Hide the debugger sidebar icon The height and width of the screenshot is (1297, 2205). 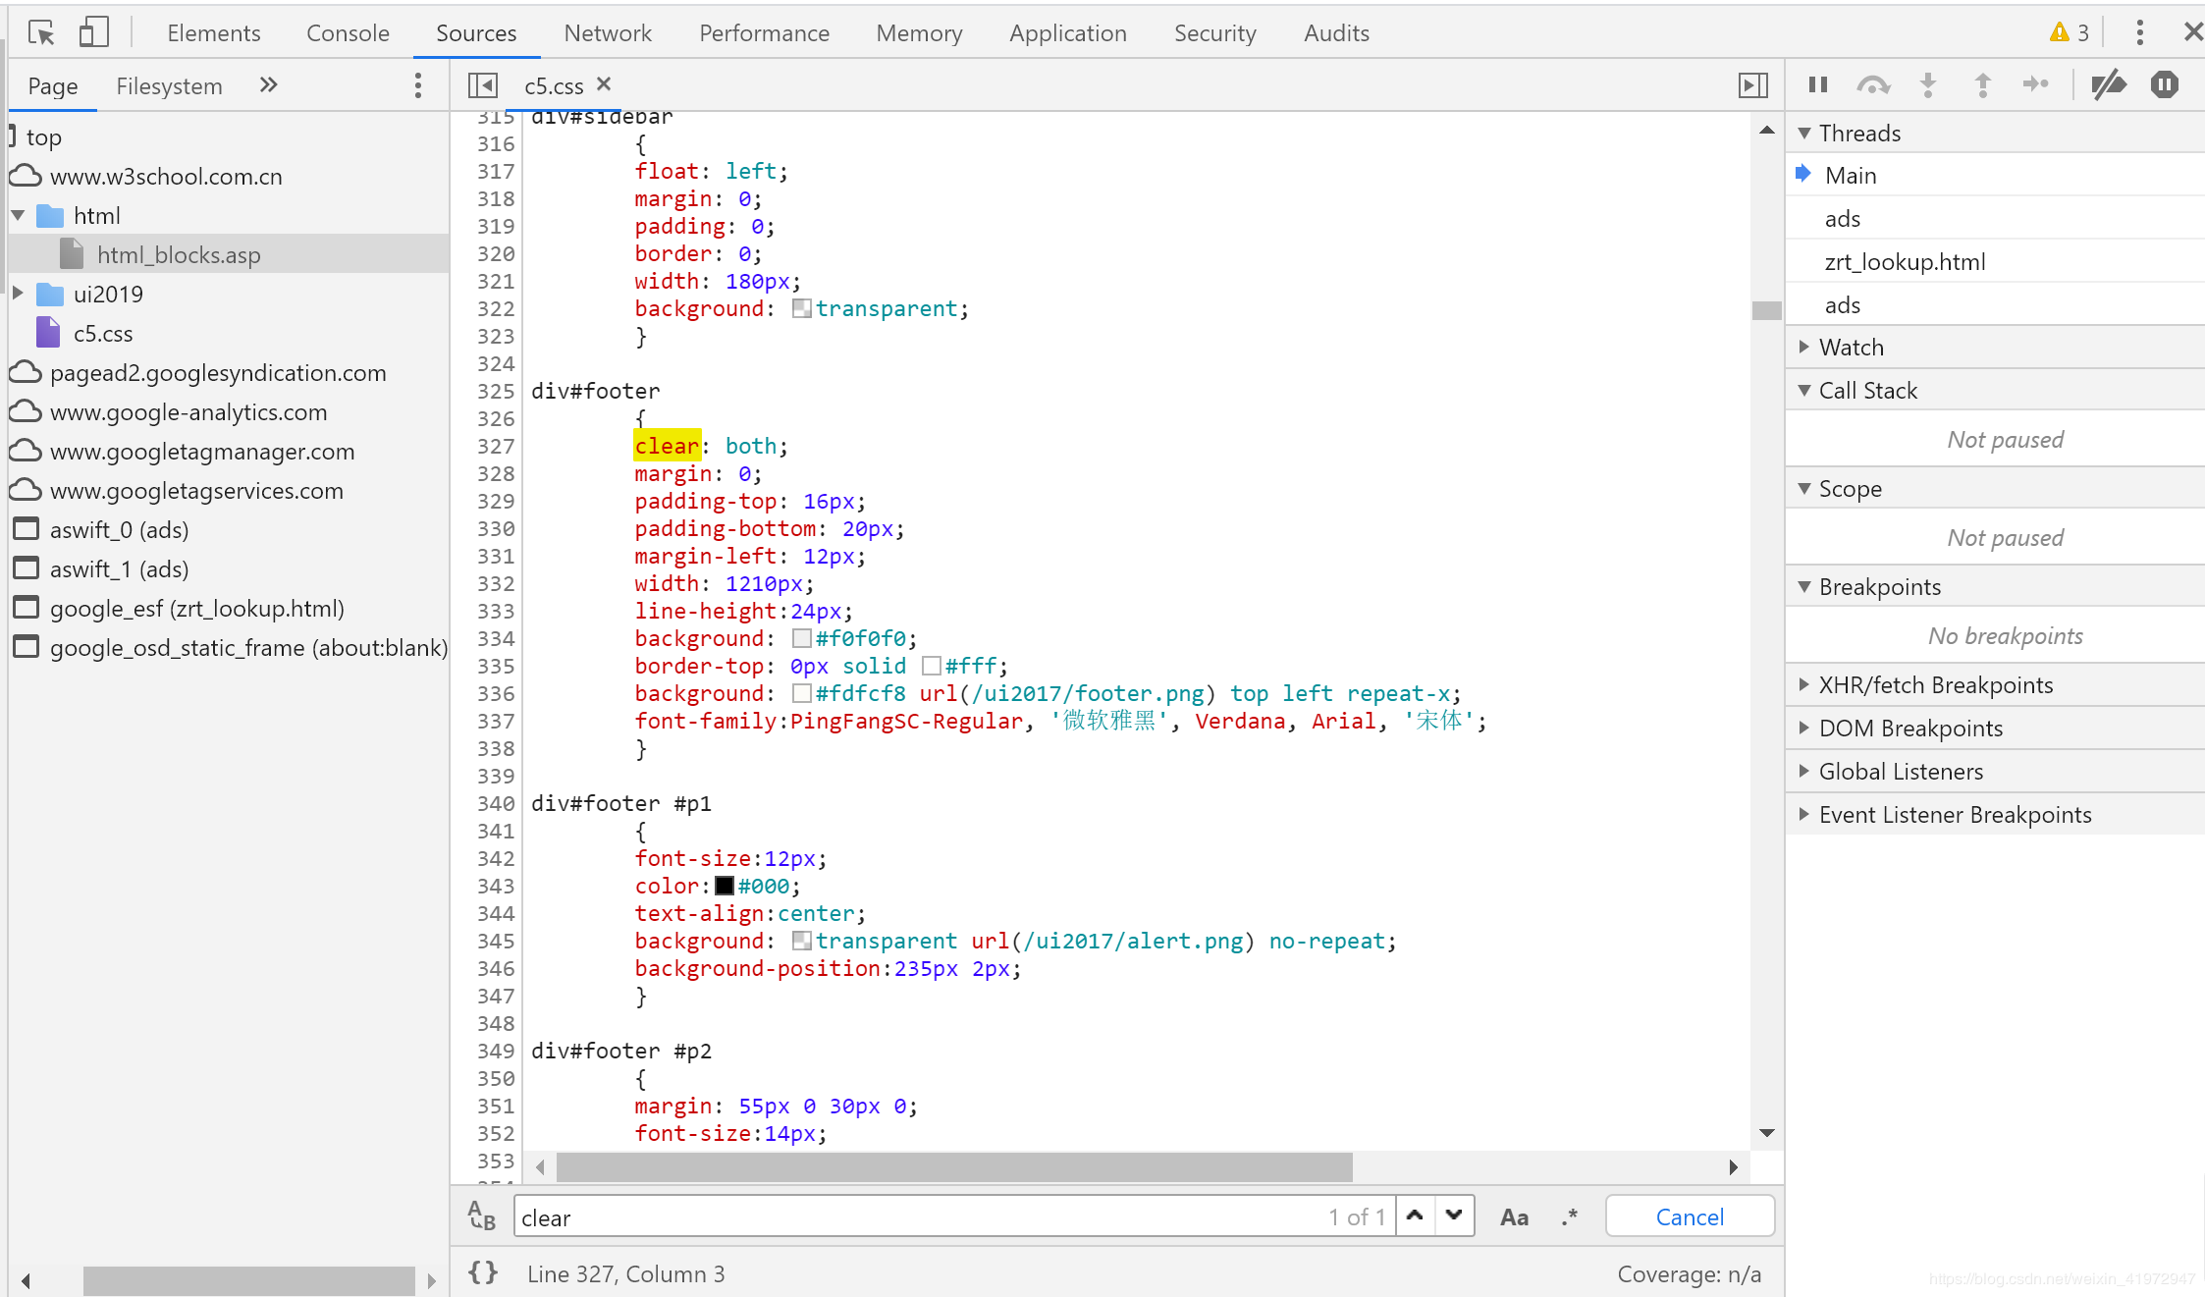pos(1752,85)
